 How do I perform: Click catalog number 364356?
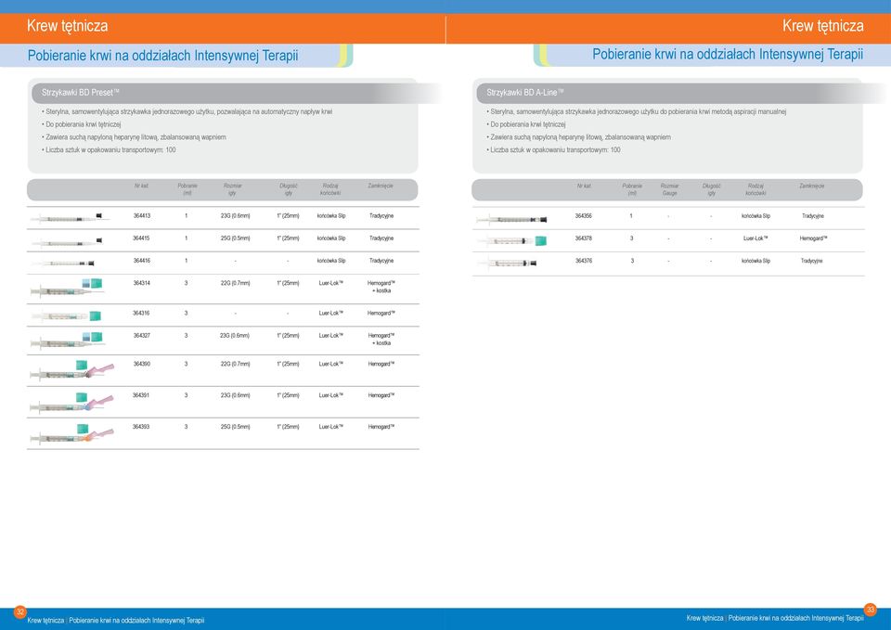[x=584, y=216]
